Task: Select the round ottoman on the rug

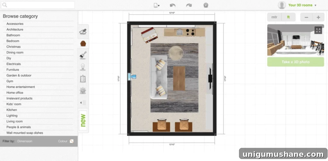Action: pos(176,53)
